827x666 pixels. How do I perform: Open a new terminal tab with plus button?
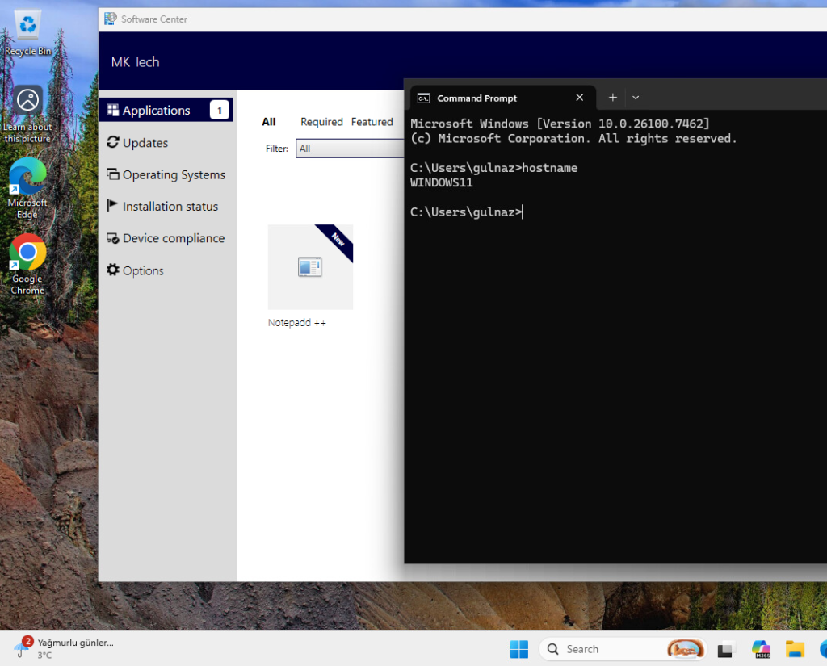coord(612,98)
